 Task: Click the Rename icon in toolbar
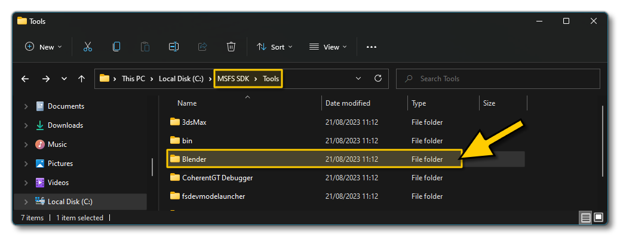click(x=174, y=47)
